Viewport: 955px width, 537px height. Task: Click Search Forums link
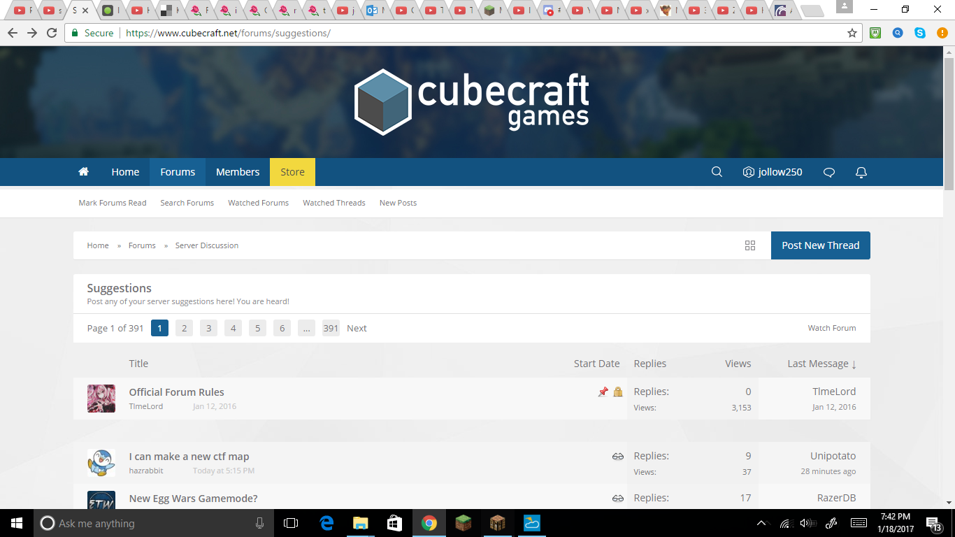pos(187,203)
